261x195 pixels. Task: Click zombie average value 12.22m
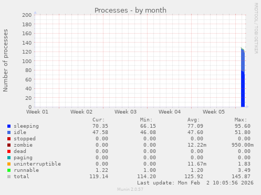[197, 145]
